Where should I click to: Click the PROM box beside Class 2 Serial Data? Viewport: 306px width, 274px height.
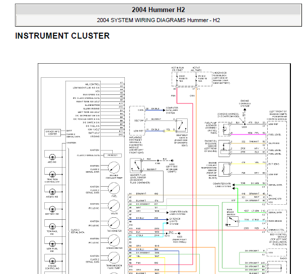[x=113, y=155]
